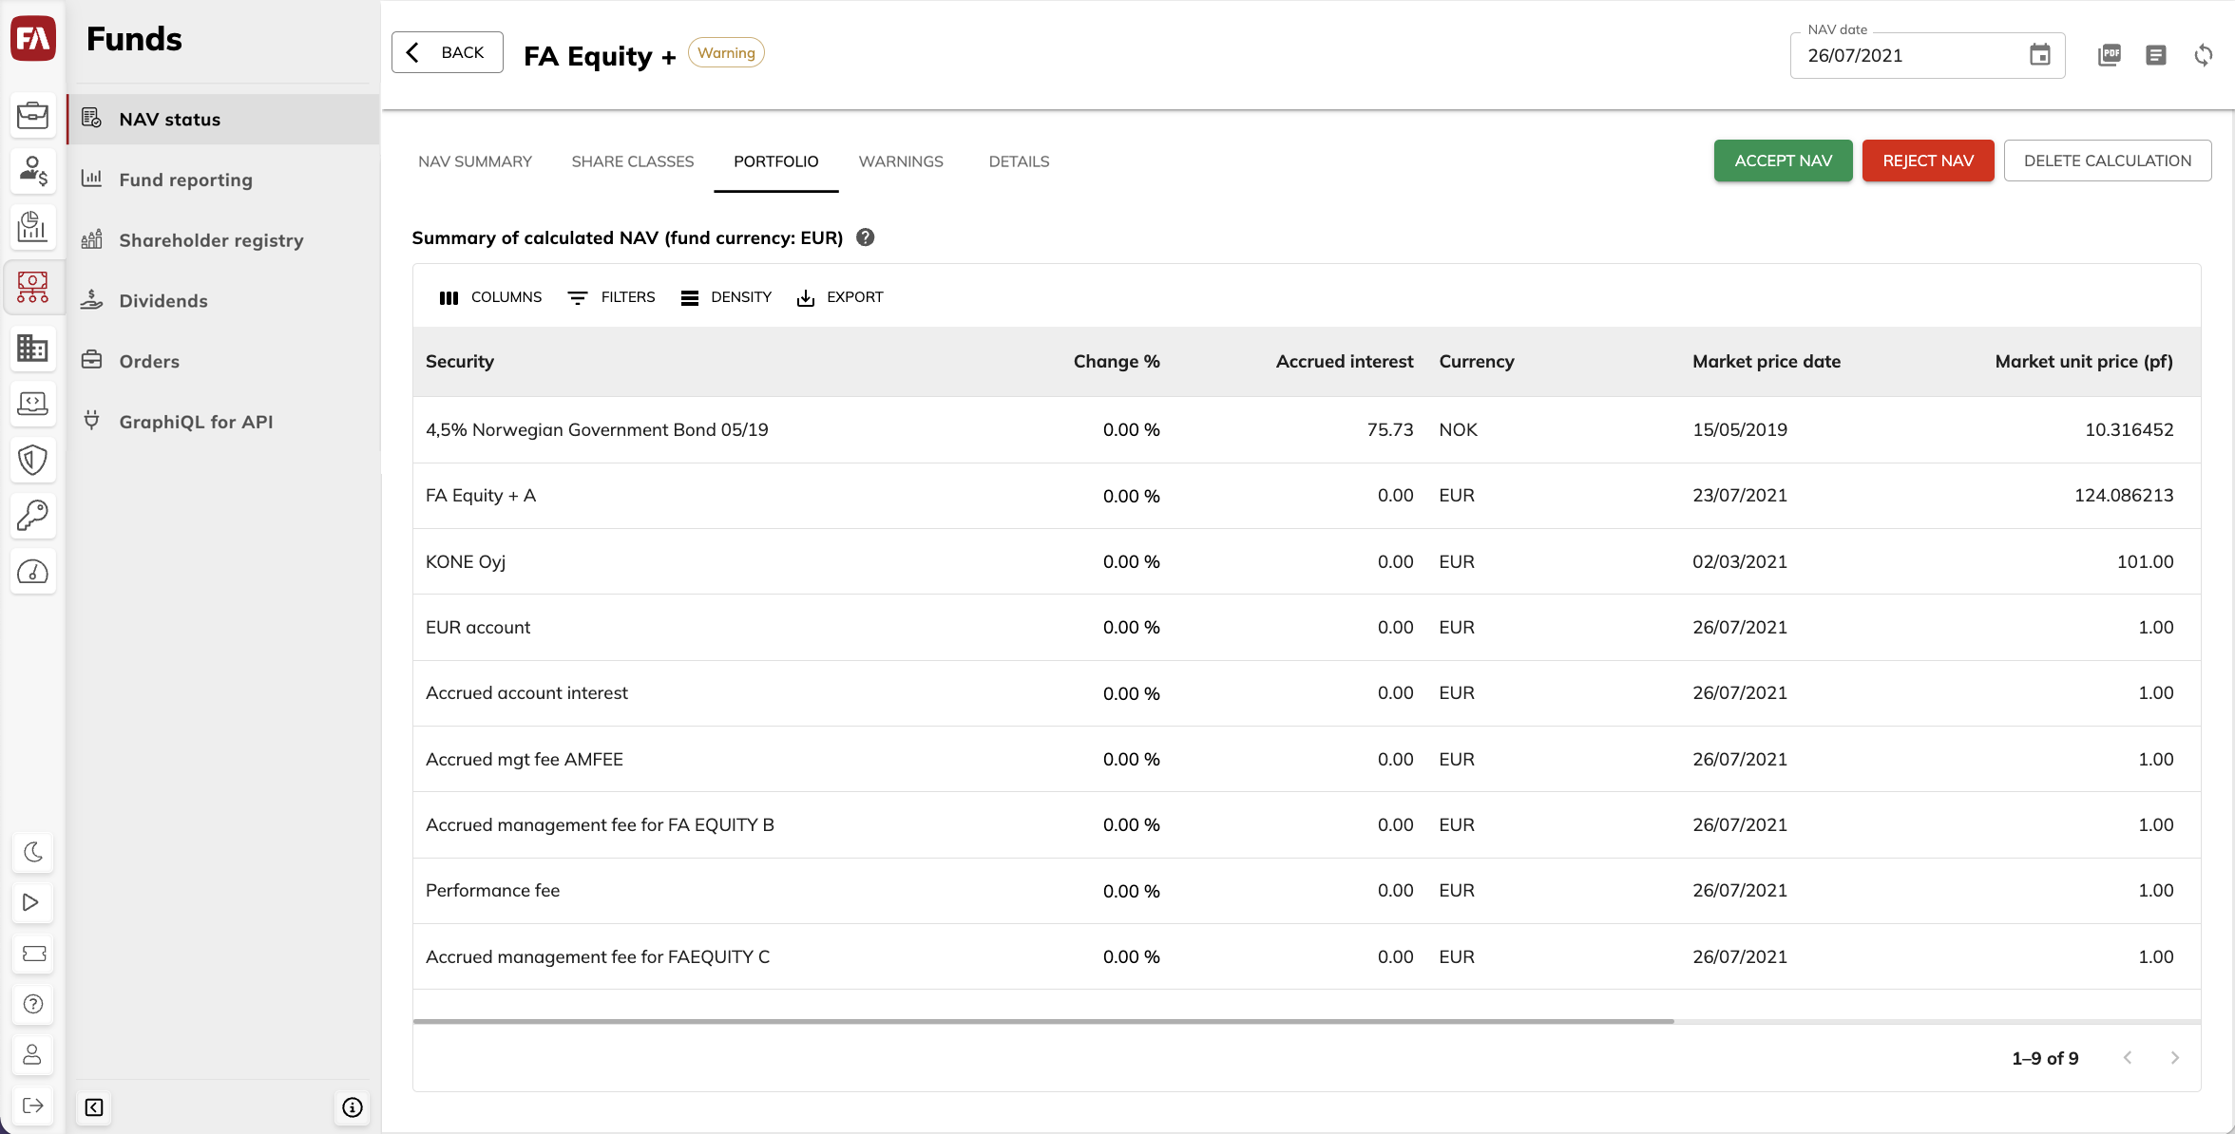Switch to the WARNINGS tab

pyautogui.click(x=900, y=161)
